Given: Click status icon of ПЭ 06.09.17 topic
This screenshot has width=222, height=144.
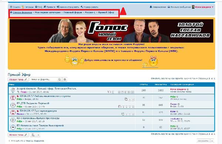Looking at the screenshot, I should tap(13, 98).
